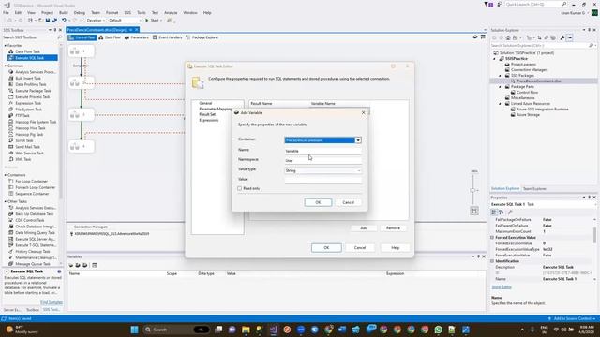
Task: Switch to the Team Explorer tab
Action: (534, 189)
